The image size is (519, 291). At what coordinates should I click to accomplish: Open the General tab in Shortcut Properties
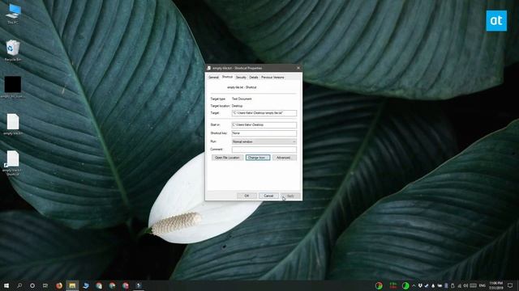click(213, 78)
